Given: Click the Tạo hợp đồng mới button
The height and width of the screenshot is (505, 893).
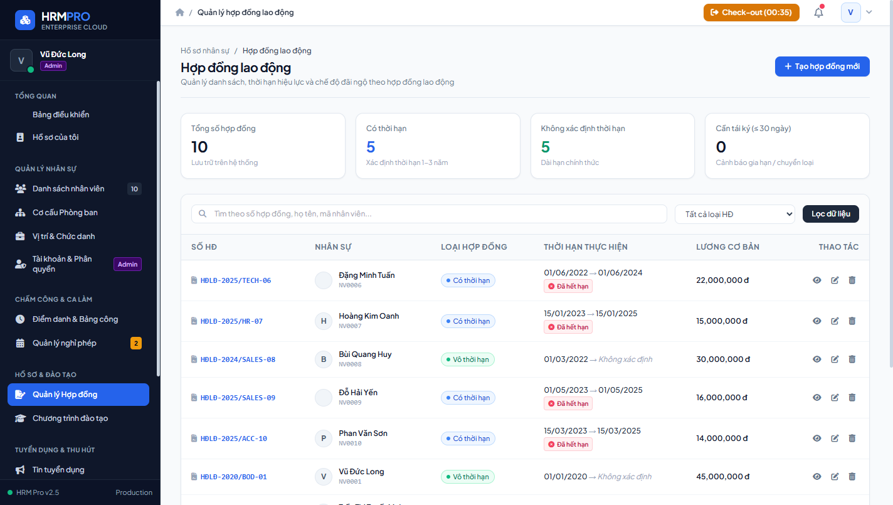Looking at the screenshot, I should (822, 66).
